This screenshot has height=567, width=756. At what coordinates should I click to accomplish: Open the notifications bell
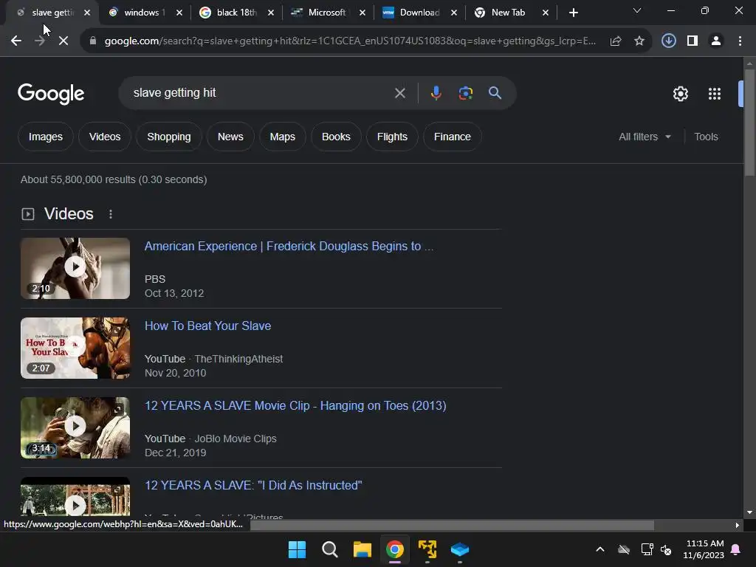(x=736, y=549)
